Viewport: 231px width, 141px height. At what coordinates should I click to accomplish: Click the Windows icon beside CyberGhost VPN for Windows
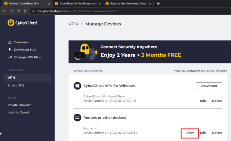pos(78,86)
